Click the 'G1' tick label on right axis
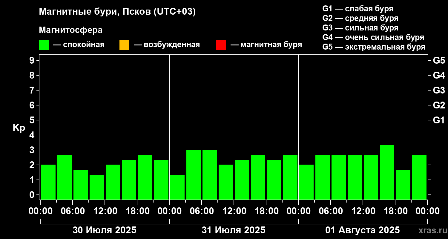Image resolution: width=448 pixels, height=239 pixels. click(x=439, y=120)
